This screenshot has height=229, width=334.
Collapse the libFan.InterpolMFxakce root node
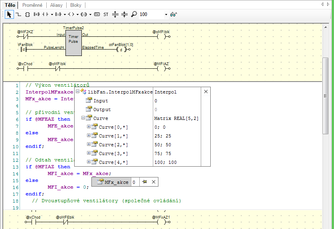pyautogui.click(x=77, y=92)
